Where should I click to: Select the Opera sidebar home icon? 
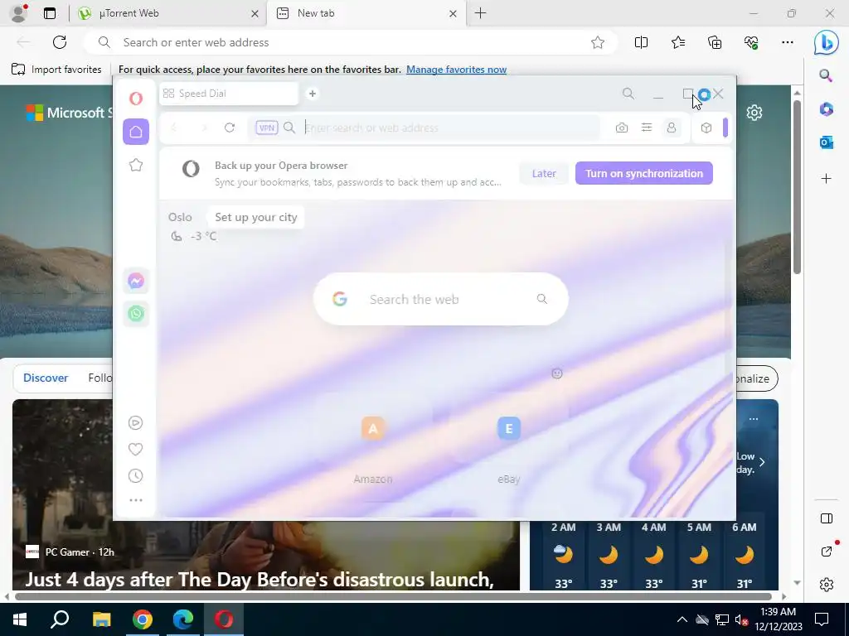(x=136, y=132)
